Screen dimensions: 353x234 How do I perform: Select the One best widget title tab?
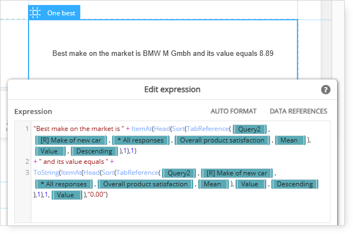pyautogui.click(x=54, y=13)
